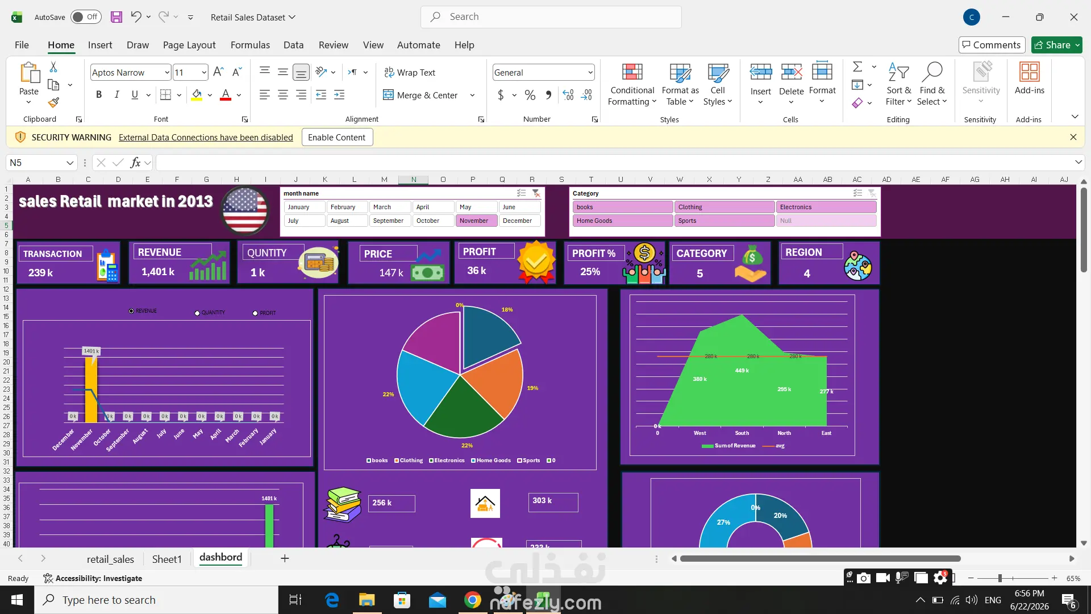Collapse the ribbon with chevron

tap(1075, 117)
